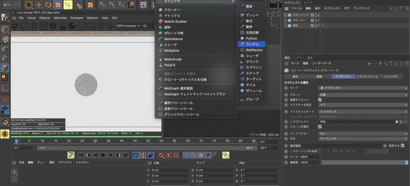Viewport: 410px width, 186px height.
Task: Select the highlighted Scale tool
Action: click(58, 5)
